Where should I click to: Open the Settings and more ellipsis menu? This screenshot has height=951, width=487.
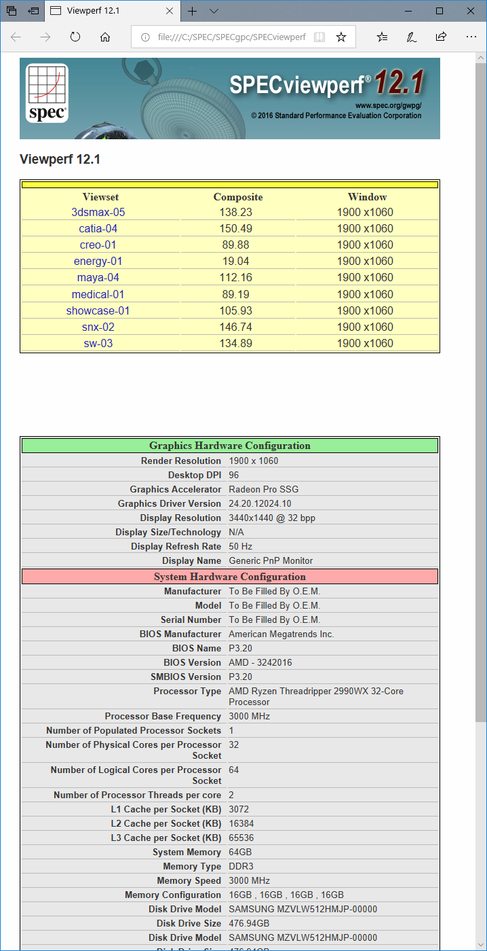[471, 37]
